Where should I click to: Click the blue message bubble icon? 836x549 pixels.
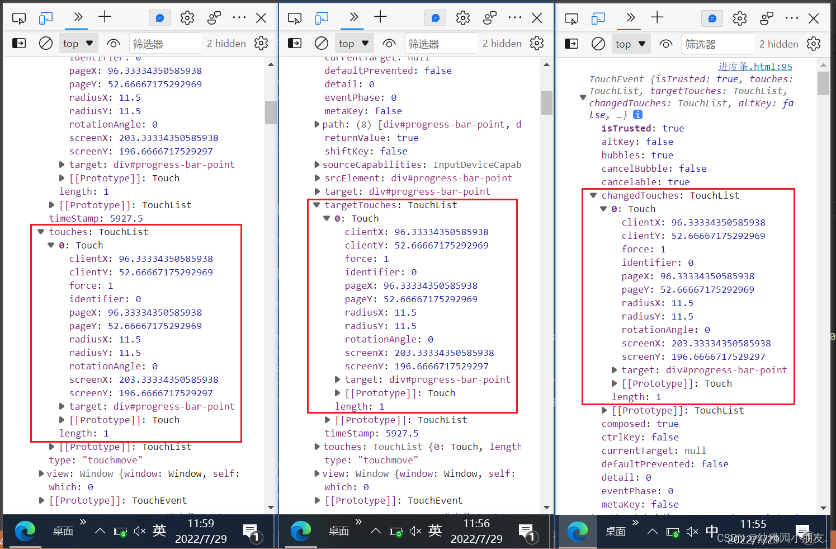[159, 17]
